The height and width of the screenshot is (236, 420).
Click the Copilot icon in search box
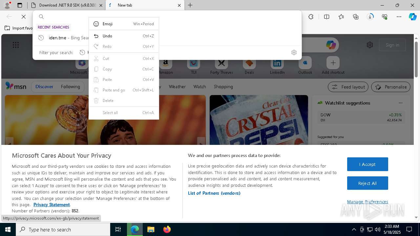pos(331,45)
